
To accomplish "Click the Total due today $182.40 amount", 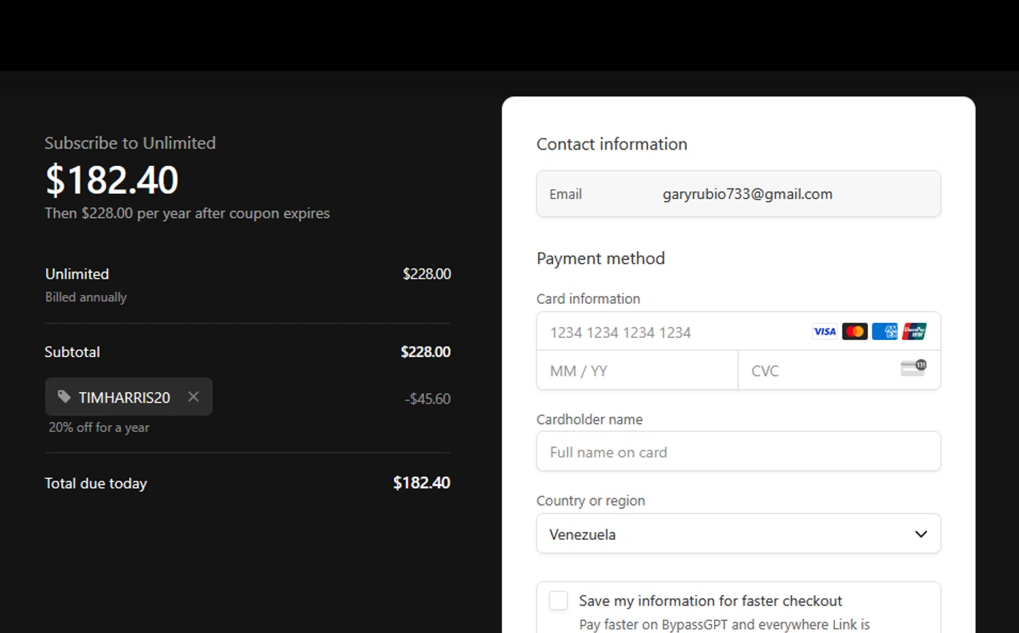I will (x=422, y=483).
